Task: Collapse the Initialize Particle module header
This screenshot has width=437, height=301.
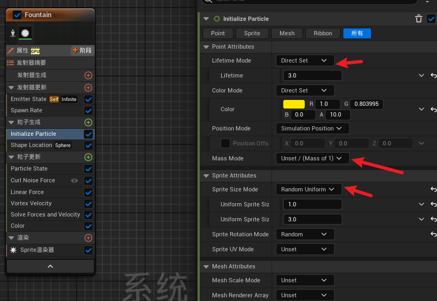Action: tap(206, 19)
